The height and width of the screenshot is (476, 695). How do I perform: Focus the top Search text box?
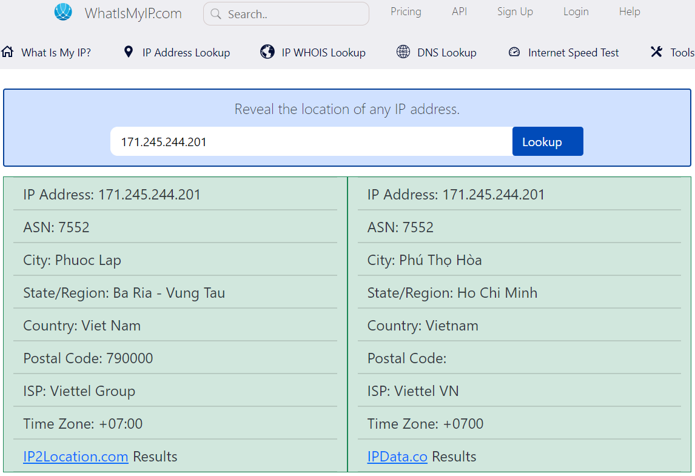click(x=294, y=14)
